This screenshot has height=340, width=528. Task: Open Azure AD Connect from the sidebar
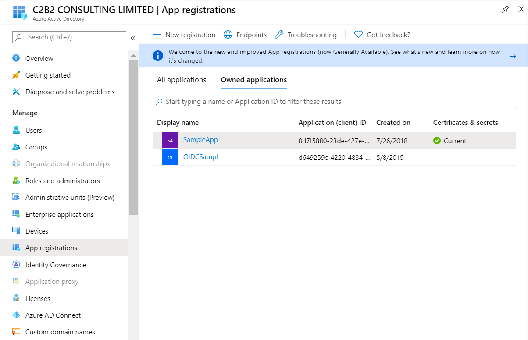pos(16,315)
